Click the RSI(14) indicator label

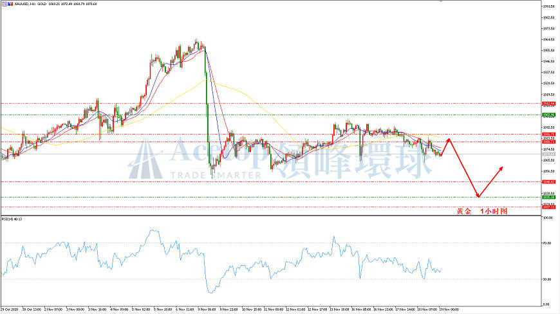(12, 219)
